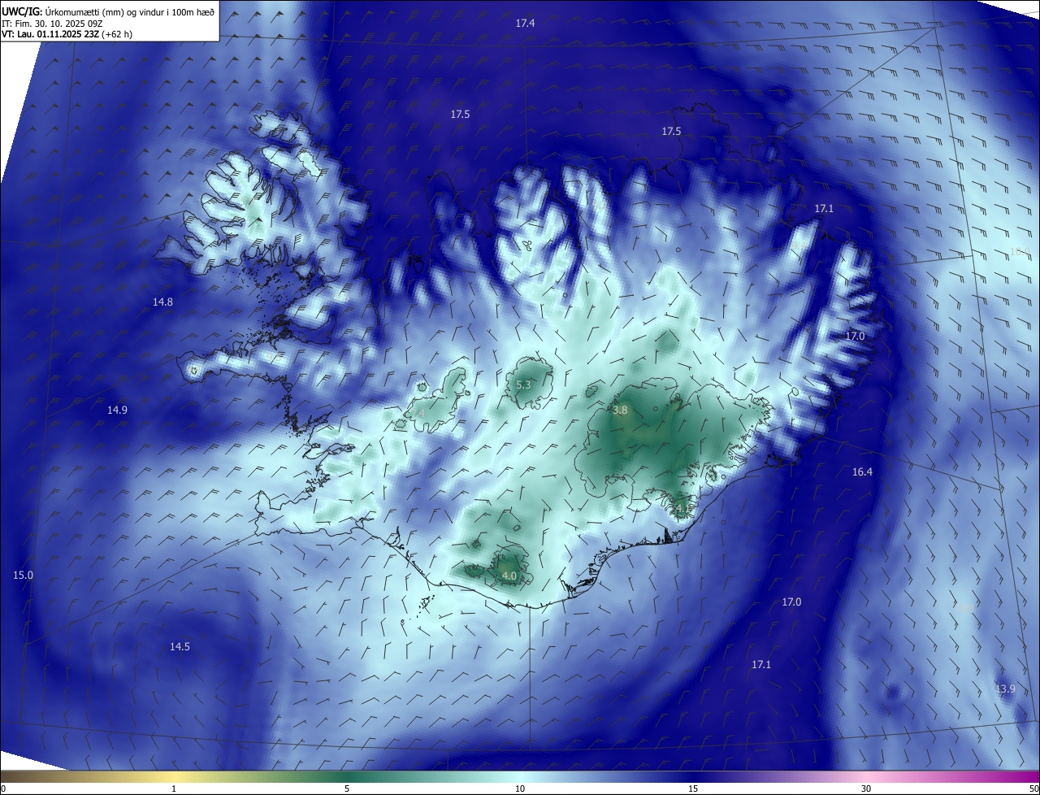Select the valid time line 'VT: Lau. 01.11.2025 23Z (+62 h)'
Viewport: 1040px width, 795px height.
[67, 34]
